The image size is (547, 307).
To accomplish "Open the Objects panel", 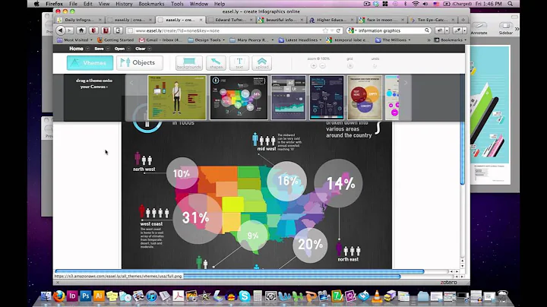I will point(140,63).
